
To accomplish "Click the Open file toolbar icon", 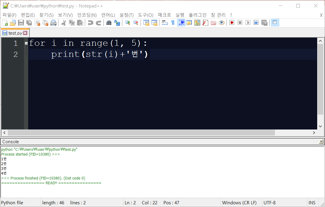I will click(x=13, y=23).
